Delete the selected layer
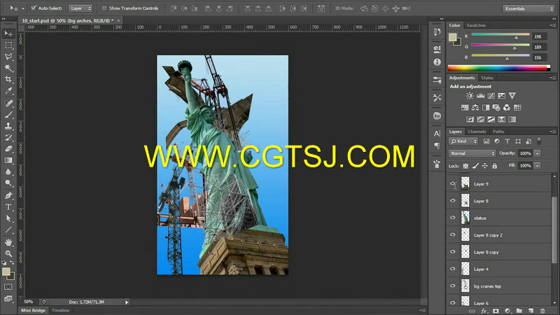Viewport: 560px width, 315px height. coord(542,311)
